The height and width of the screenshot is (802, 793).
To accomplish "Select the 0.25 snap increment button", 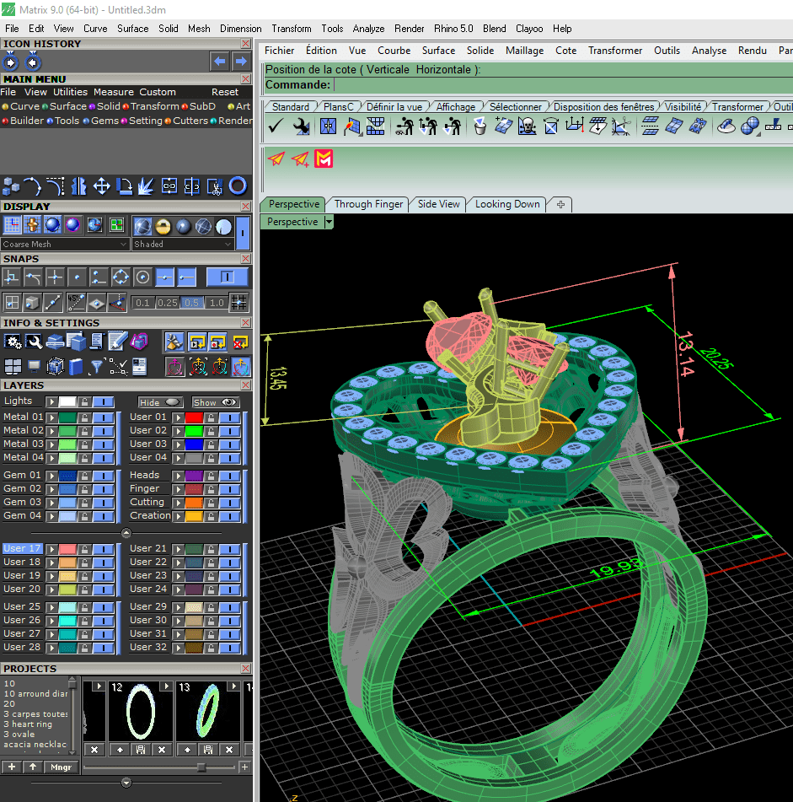I will [167, 303].
